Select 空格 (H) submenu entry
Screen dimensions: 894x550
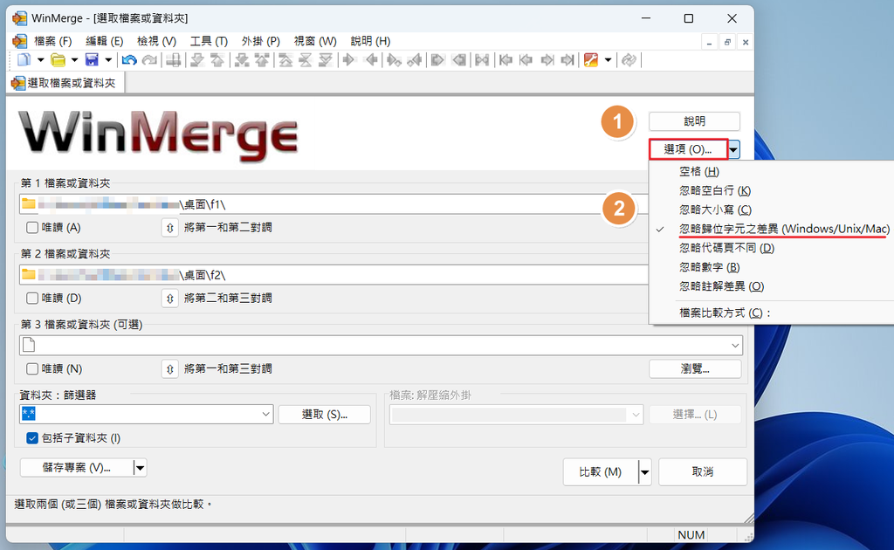pos(772,172)
